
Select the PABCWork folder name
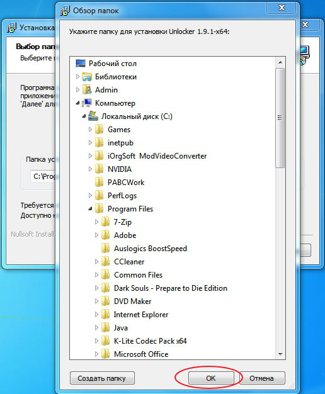point(126,183)
